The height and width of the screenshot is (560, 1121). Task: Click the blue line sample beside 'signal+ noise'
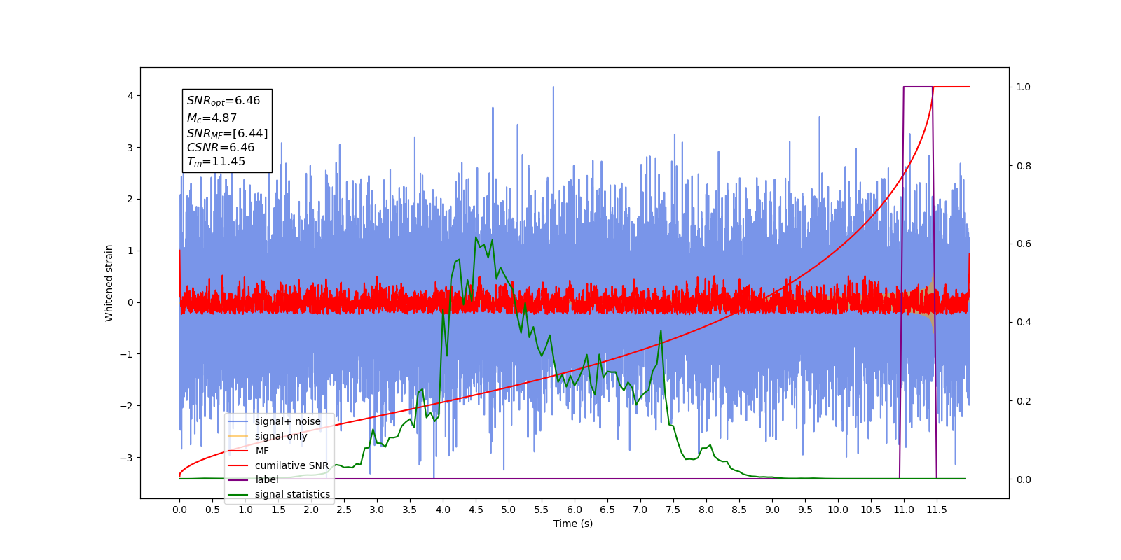pos(238,422)
